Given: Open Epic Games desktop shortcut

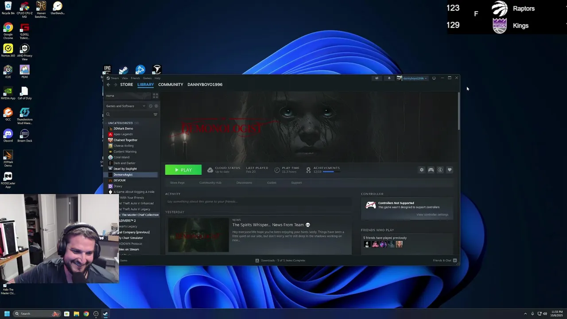Looking at the screenshot, I should [107, 70].
